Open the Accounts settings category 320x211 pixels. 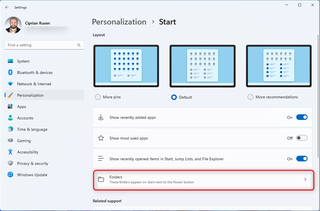pyautogui.click(x=44, y=118)
